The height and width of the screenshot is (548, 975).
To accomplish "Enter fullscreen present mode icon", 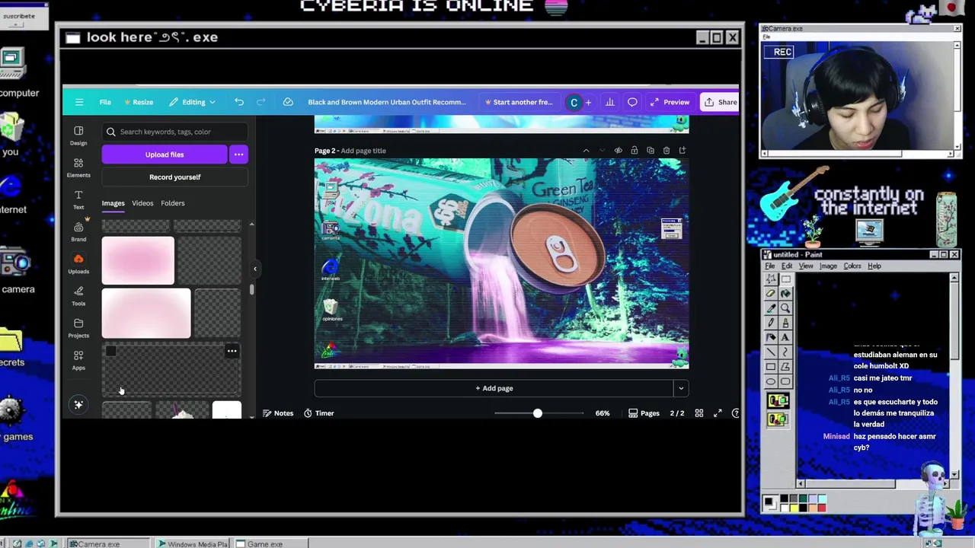I will coord(718,413).
